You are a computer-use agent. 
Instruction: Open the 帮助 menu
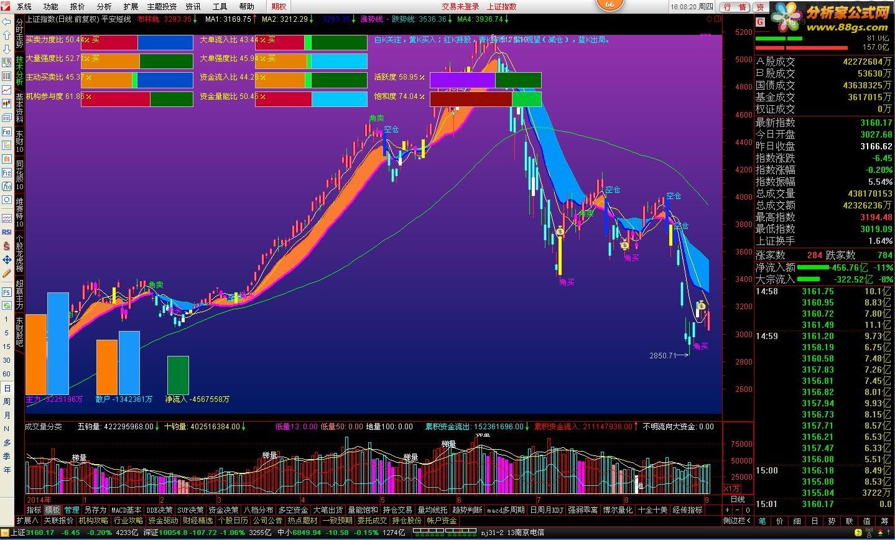coord(246,6)
